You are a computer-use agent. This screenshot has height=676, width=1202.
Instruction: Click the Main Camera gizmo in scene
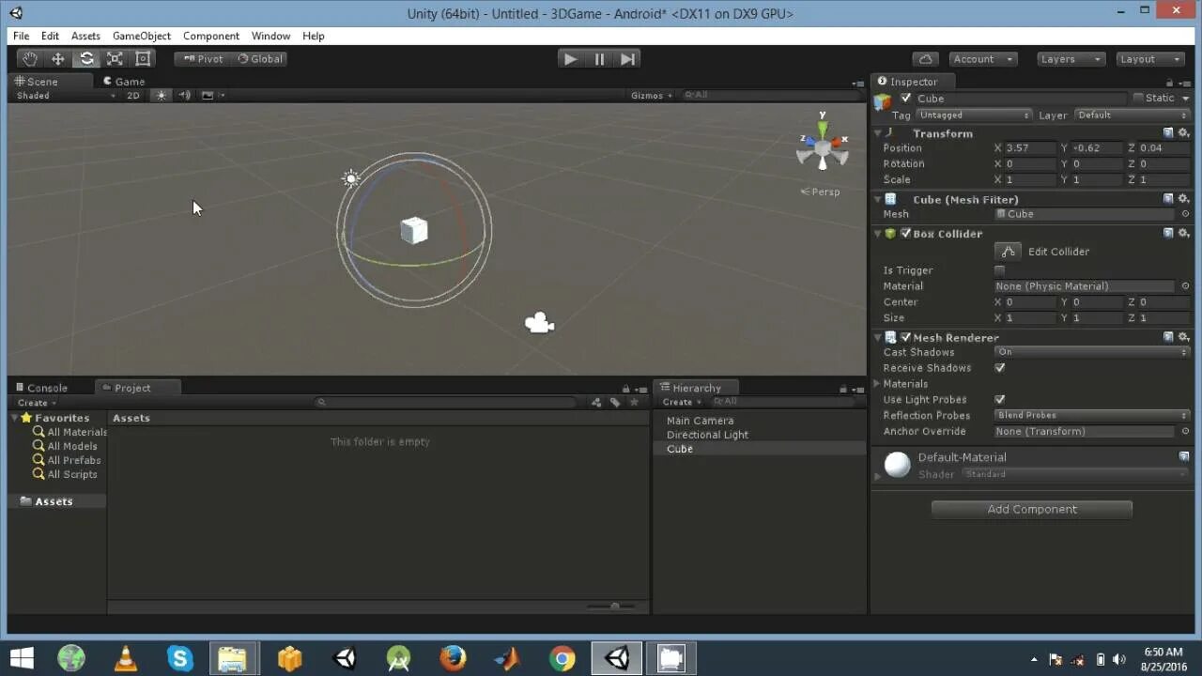pos(539,323)
